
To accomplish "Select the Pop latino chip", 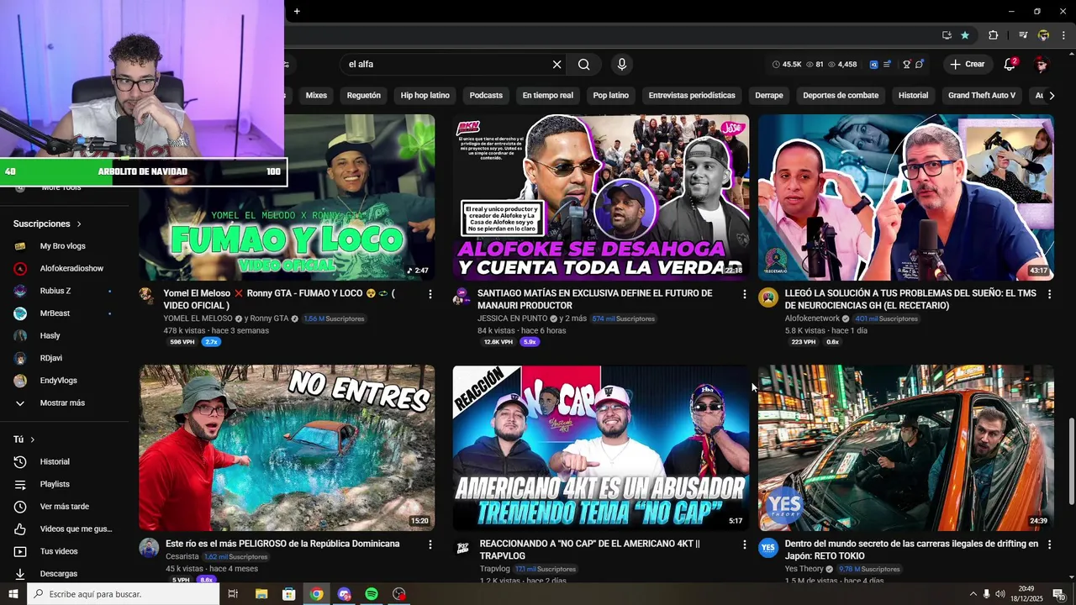I will pos(611,96).
